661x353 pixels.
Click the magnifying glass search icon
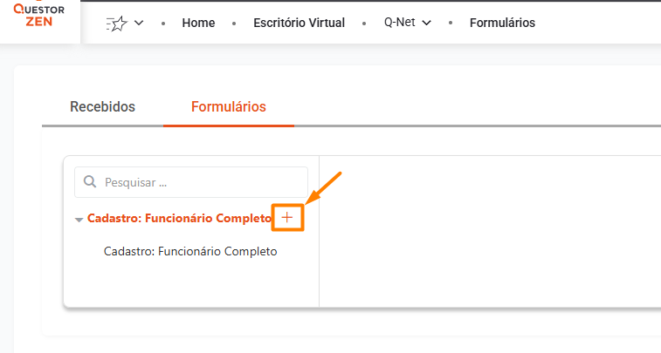pos(89,183)
